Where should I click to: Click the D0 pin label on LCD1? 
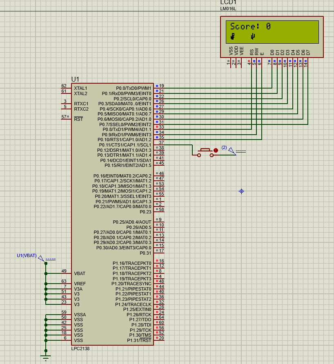pyautogui.click(x=272, y=53)
